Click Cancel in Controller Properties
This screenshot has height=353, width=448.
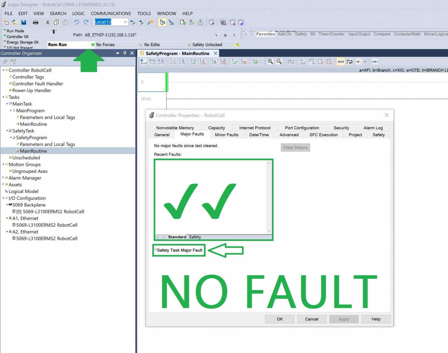tap(311, 319)
